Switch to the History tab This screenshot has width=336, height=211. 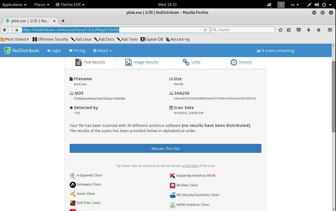[x=241, y=62]
